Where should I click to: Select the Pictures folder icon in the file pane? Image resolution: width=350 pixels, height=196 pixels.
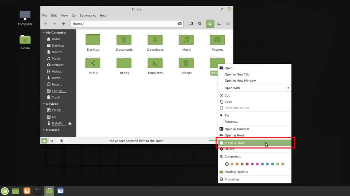(x=217, y=39)
